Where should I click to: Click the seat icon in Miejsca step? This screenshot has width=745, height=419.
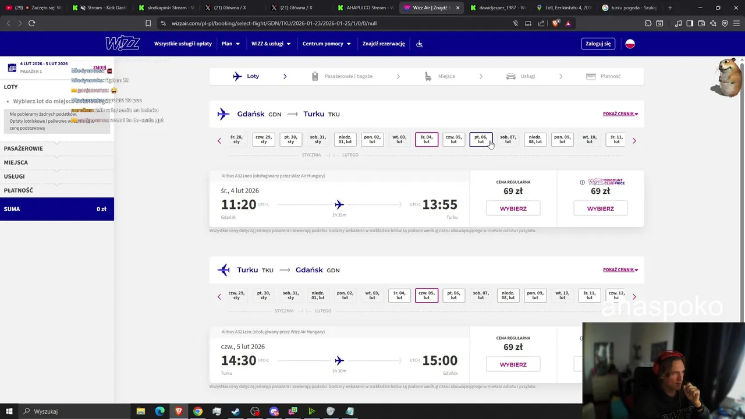pyautogui.click(x=428, y=76)
